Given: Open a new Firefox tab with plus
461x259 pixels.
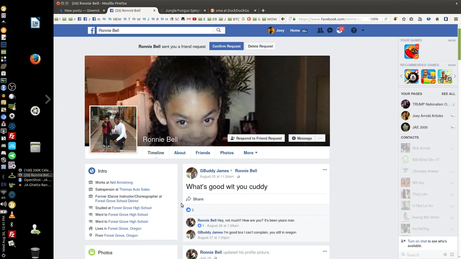Looking at the screenshot, I should click(x=263, y=10).
